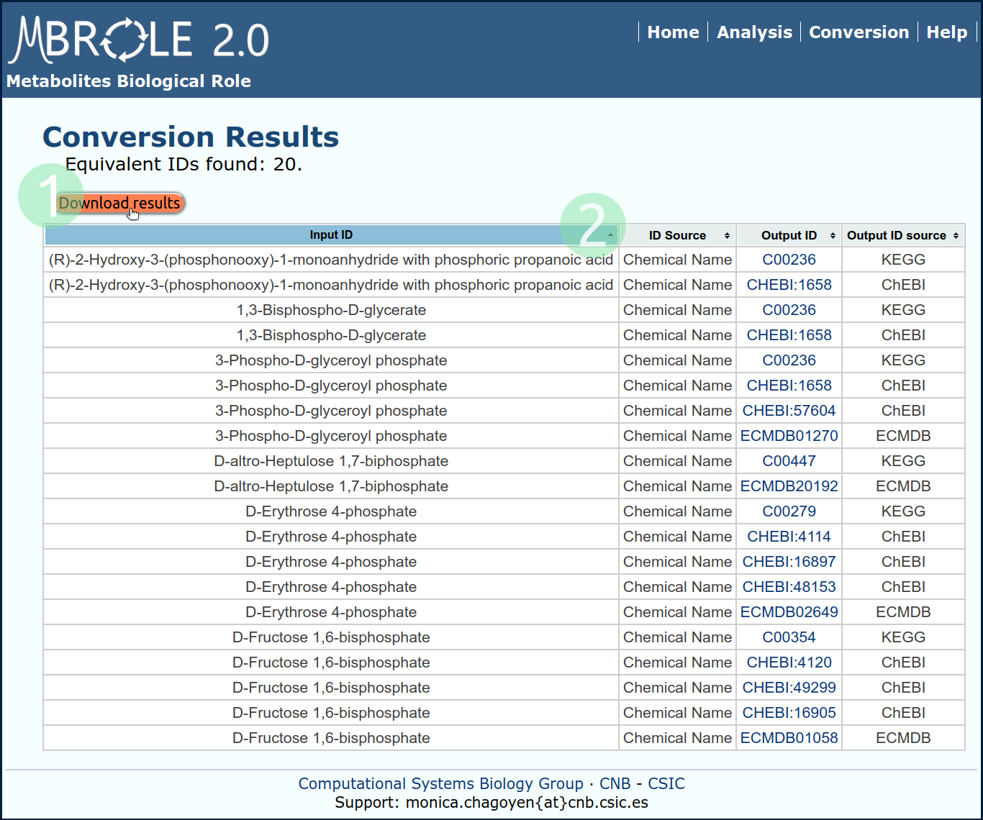
Task: Open the CNB footer link
Action: (x=615, y=783)
